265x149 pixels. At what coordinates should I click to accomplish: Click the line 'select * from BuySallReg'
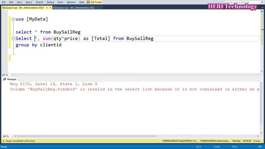point(48,32)
